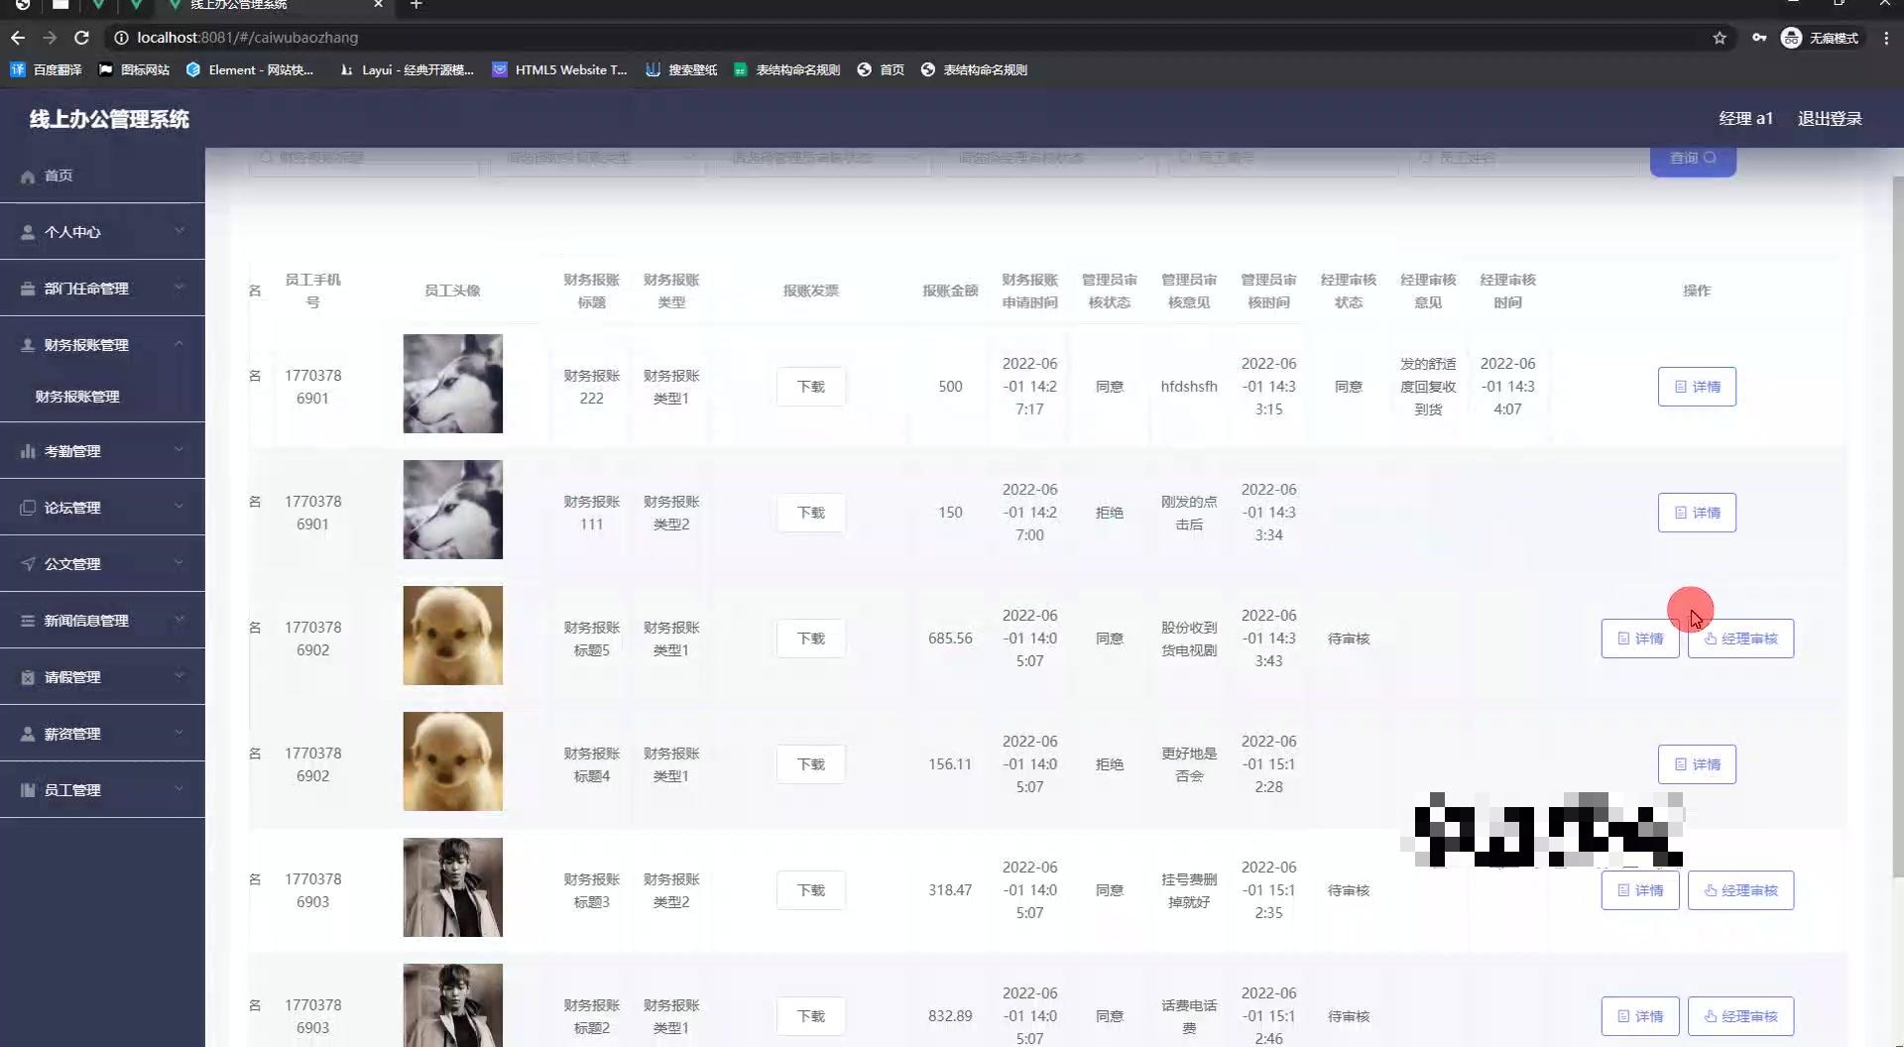The image size is (1904, 1047).
Task: Click puppy avatar in the 财务报账标题5 row
Action: coord(452,636)
